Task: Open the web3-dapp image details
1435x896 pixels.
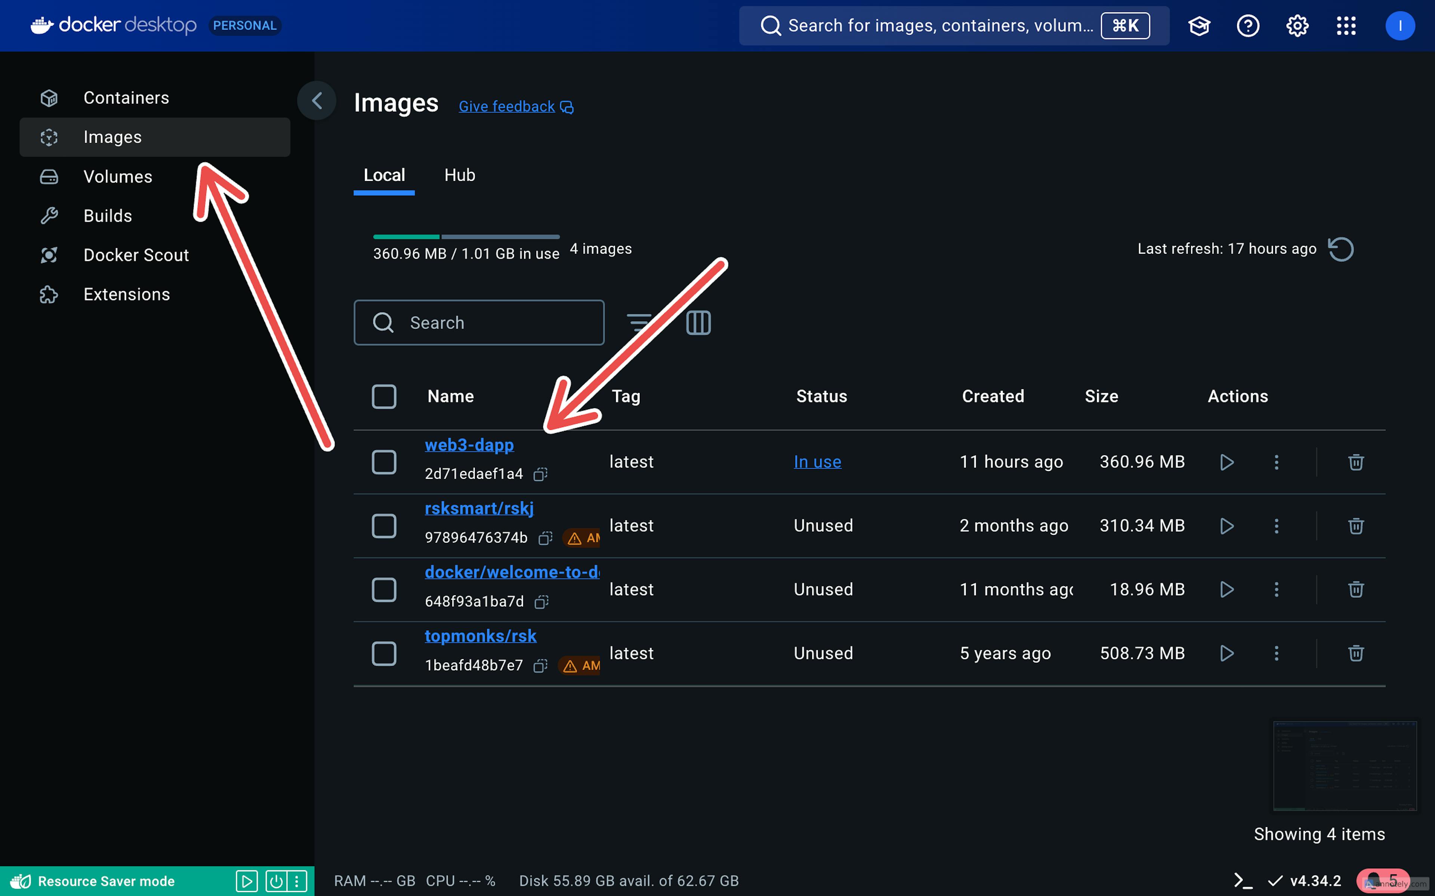Action: (469, 445)
